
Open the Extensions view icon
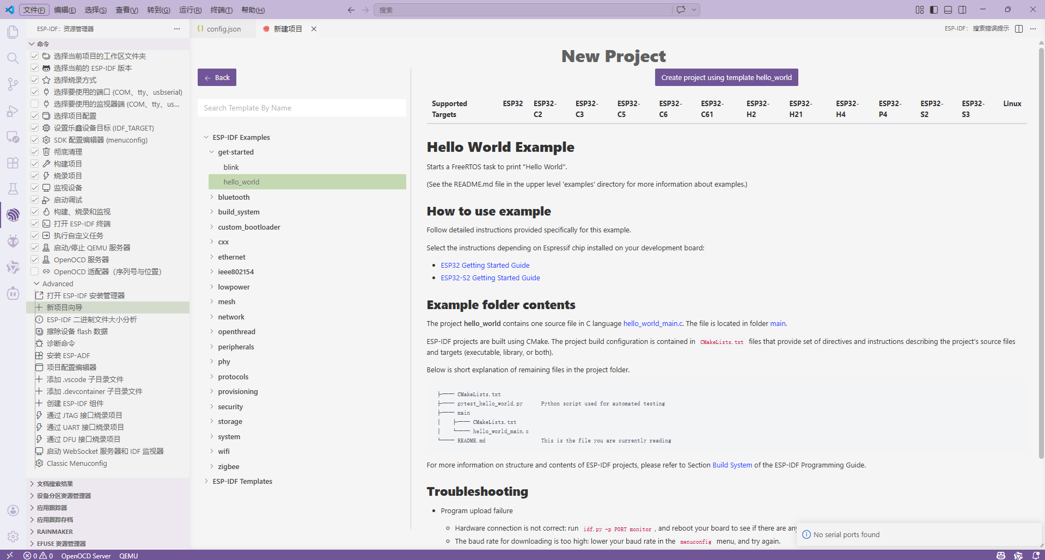coord(13,163)
